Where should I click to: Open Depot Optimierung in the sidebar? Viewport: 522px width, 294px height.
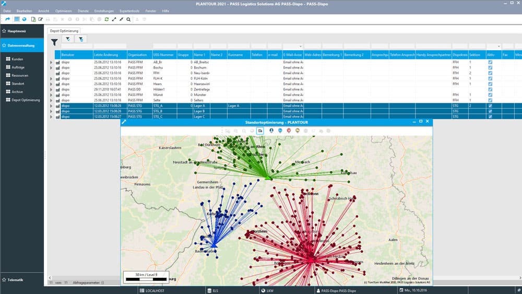point(26,100)
